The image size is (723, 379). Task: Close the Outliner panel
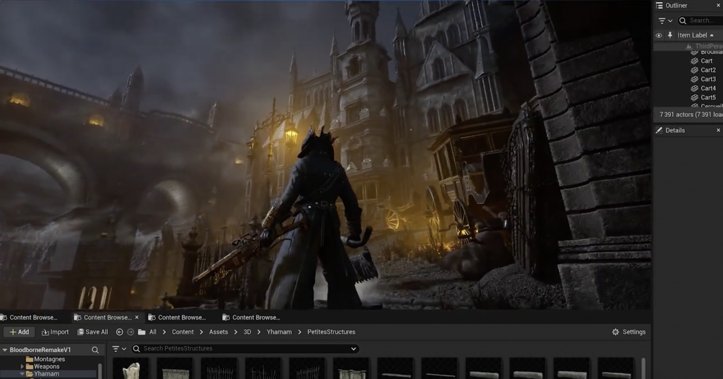[718, 5]
